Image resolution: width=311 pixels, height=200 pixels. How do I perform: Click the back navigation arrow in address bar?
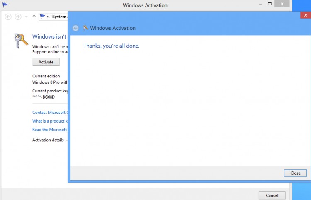(8, 17)
